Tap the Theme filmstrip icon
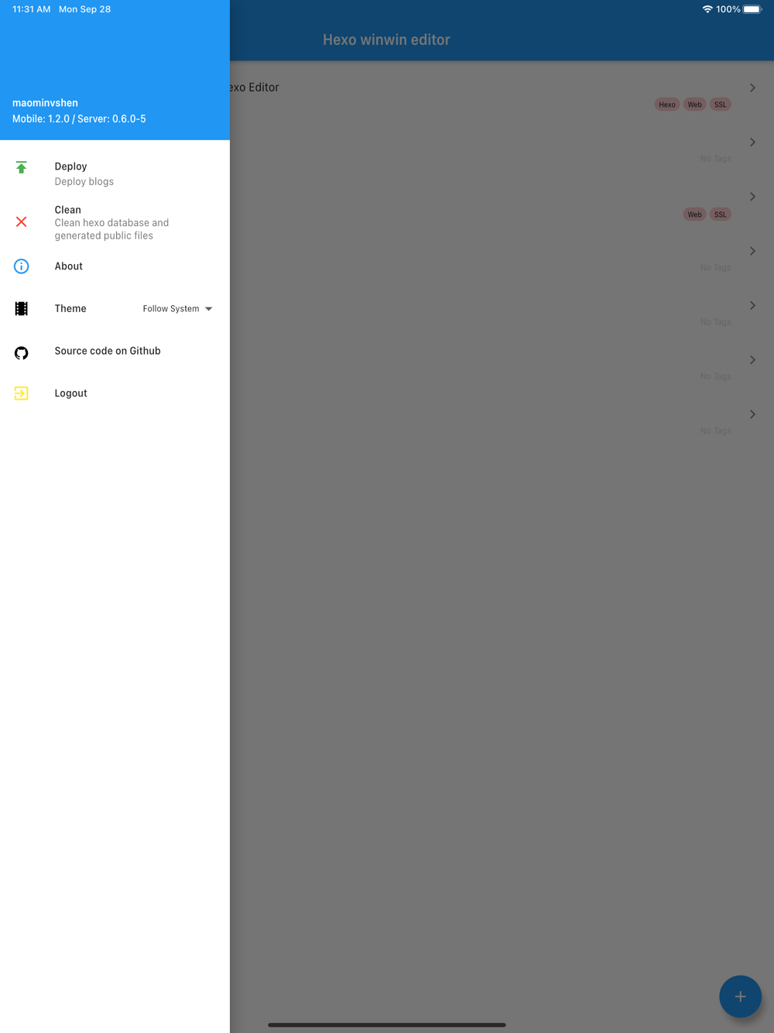The width and height of the screenshot is (774, 1033). 22,309
